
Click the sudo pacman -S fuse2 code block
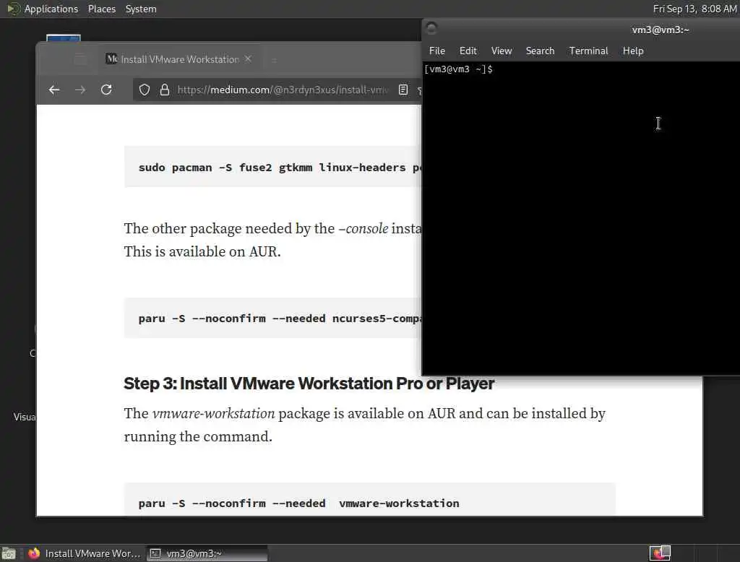272,167
